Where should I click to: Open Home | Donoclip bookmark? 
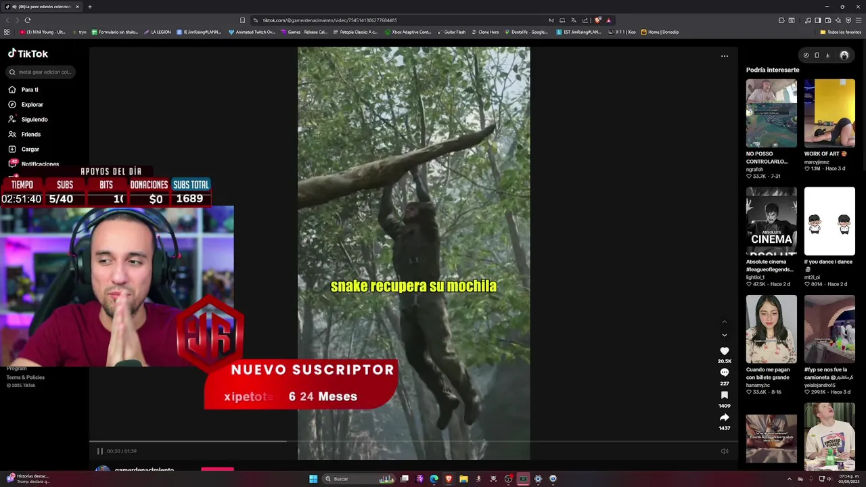point(660,32)
